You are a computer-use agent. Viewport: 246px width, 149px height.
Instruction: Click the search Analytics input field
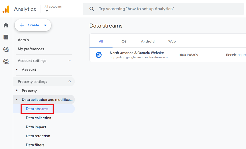tap(163, 9)
